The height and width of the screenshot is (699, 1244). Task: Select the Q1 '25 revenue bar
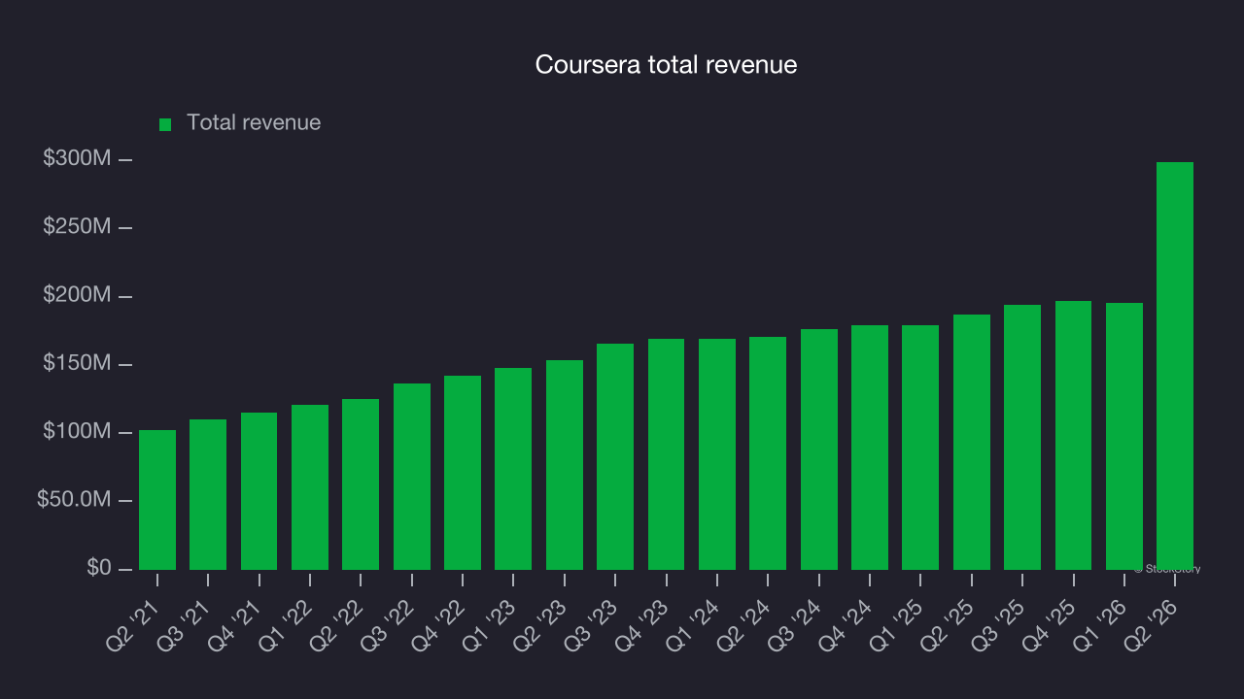point(920,448)
